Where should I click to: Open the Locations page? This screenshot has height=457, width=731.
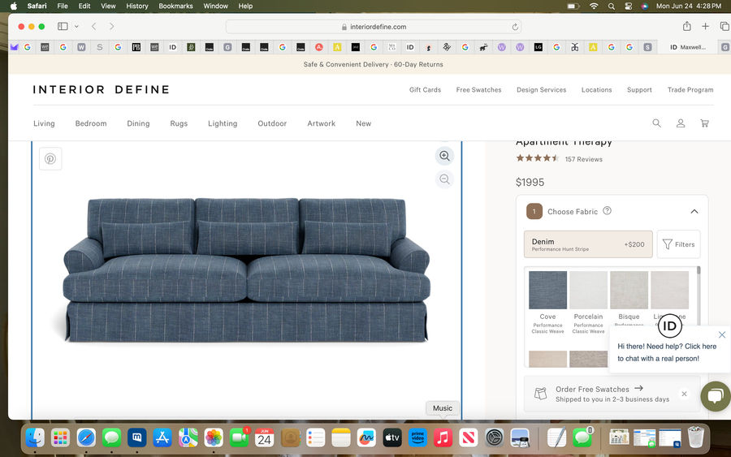coord(596,90)
